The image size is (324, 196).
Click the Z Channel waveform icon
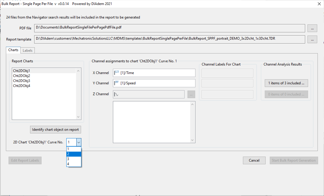(x=116, y=94)
